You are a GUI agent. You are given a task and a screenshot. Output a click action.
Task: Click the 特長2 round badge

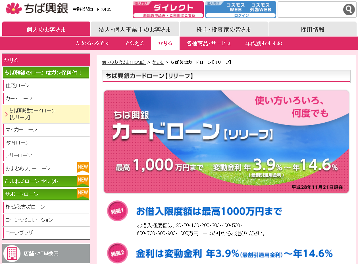pos(117,253)
